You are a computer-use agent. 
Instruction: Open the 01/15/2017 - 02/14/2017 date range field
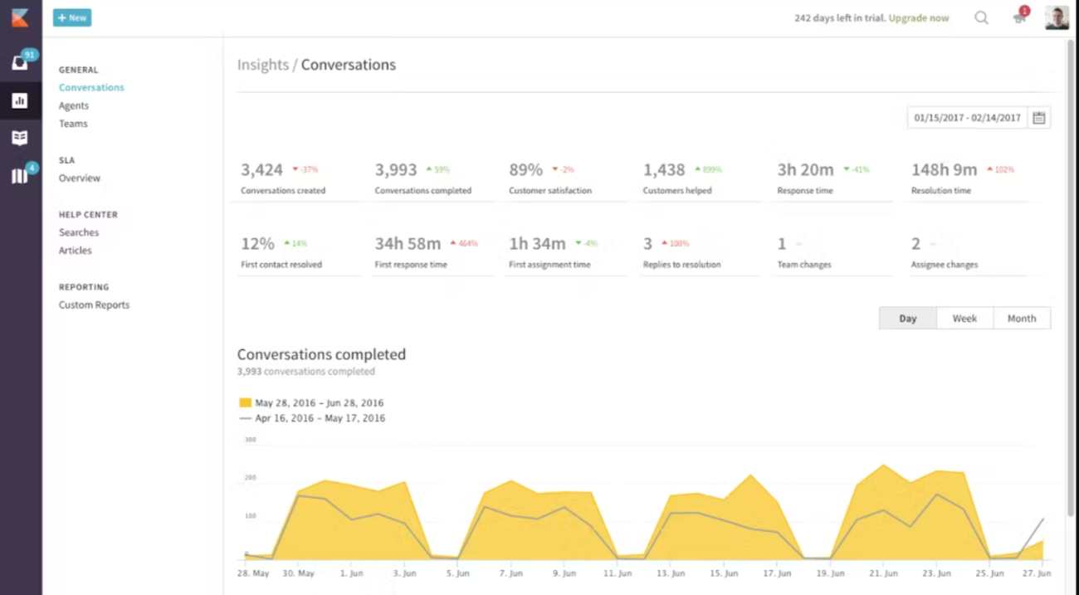[x=968, y=118]
